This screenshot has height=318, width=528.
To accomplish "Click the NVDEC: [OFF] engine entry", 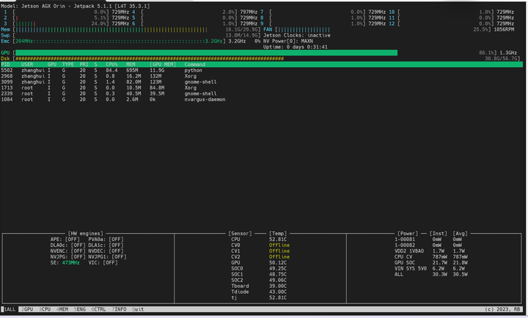I will click(x=106, y=251).
